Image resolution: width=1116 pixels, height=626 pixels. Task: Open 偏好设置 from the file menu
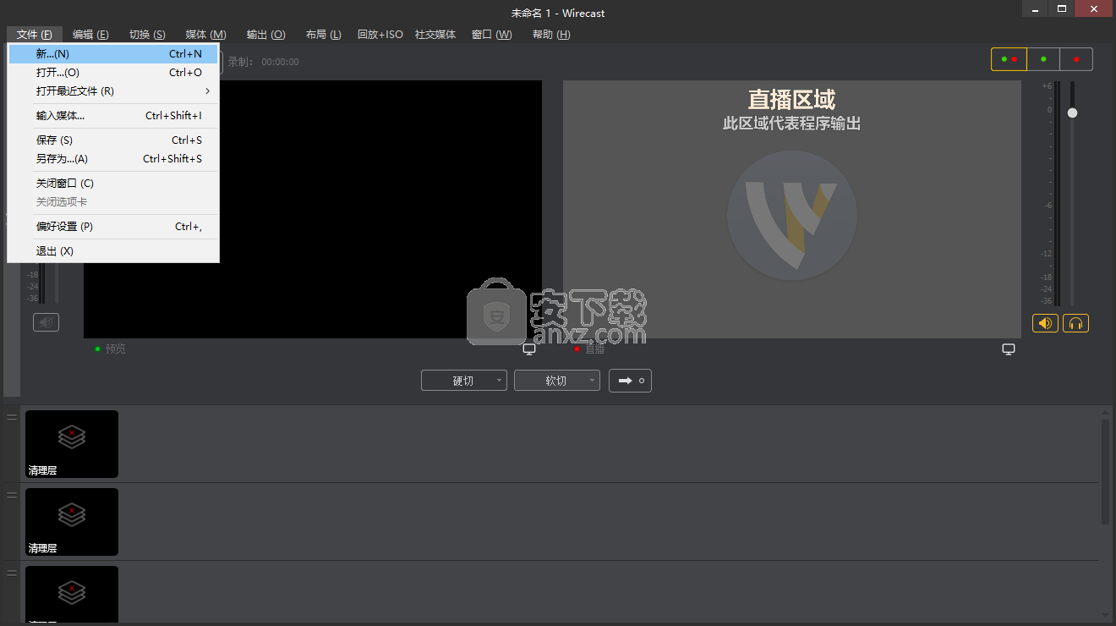(x=64, y=227)
